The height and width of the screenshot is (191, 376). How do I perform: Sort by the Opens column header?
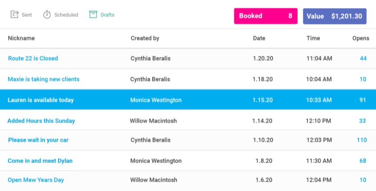pos(361,38)
